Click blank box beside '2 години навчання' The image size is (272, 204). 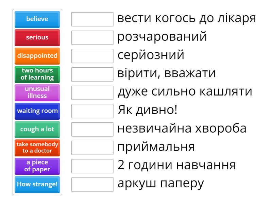pyautogui.click(x=92, y=166)
